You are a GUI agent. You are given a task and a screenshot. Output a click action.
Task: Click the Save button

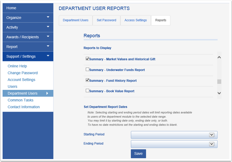(138, 154)
